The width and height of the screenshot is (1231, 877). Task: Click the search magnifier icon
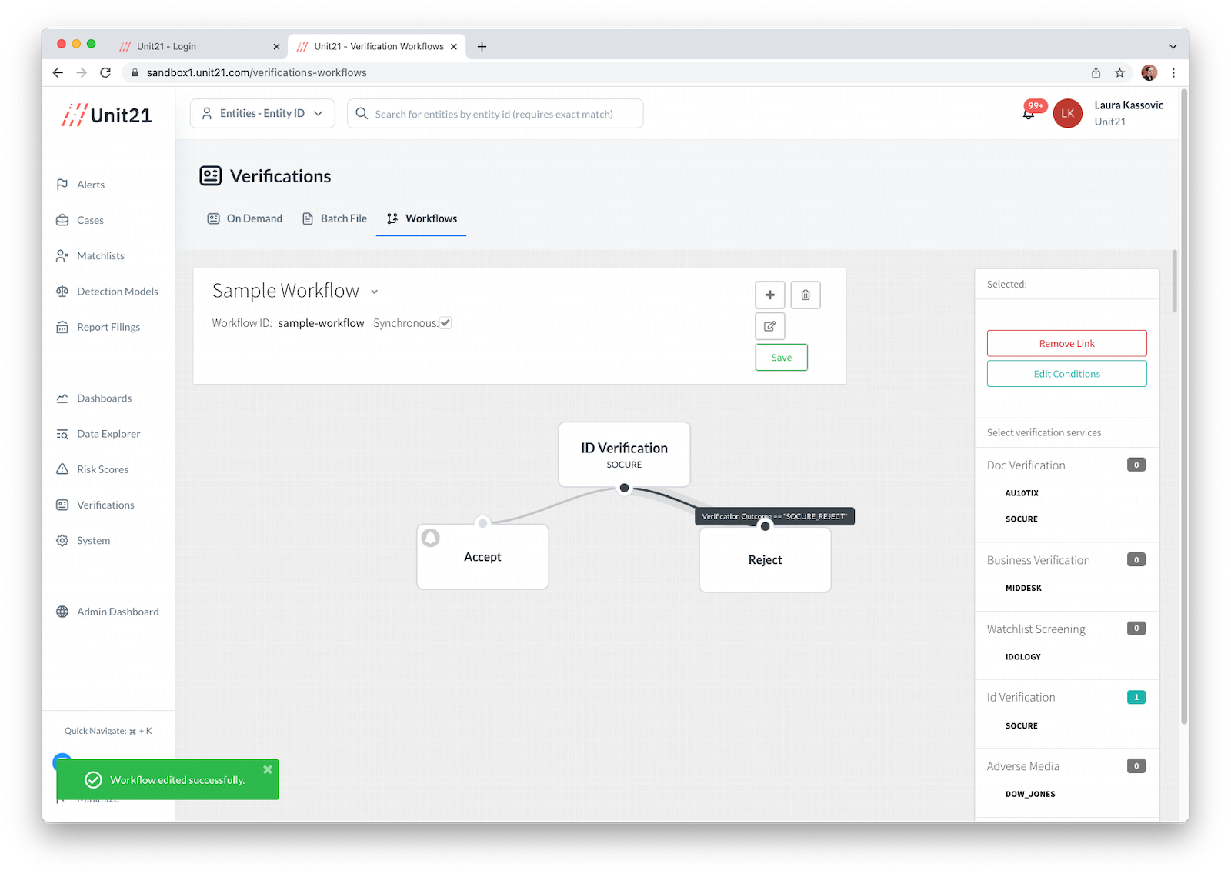point(362,114)
